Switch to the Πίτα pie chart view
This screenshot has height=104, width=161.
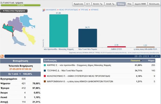coord(129,4)
